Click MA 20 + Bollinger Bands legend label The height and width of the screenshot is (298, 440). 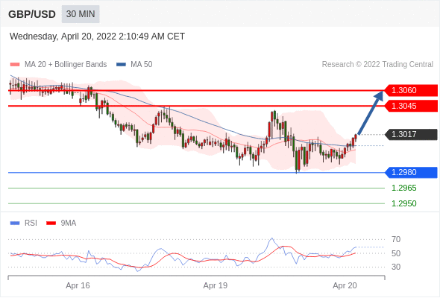click(66, 65)
